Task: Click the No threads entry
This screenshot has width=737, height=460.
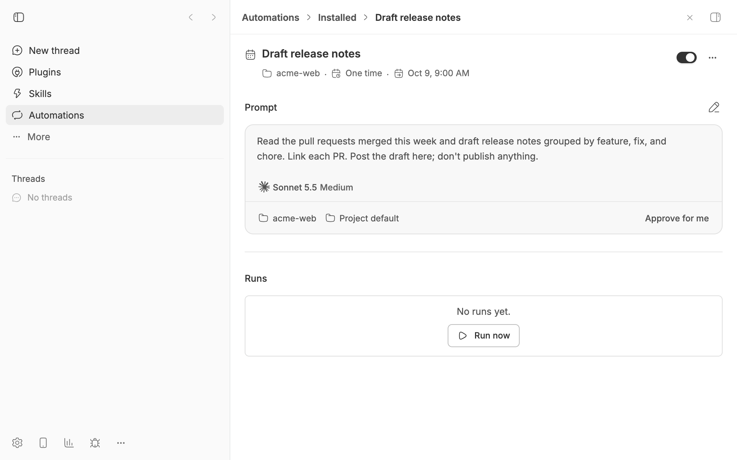Action: [42, 197]
